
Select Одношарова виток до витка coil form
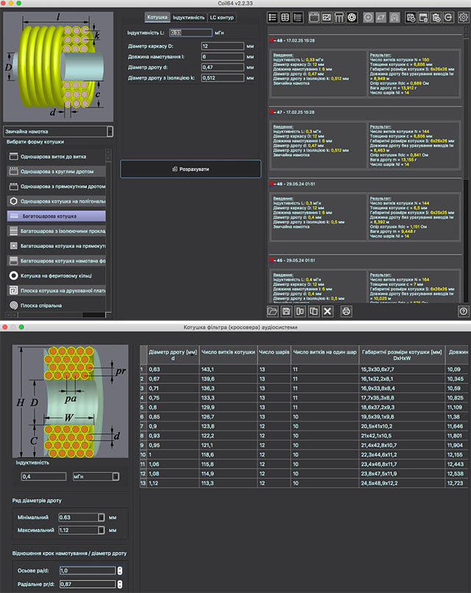(57, 157)
